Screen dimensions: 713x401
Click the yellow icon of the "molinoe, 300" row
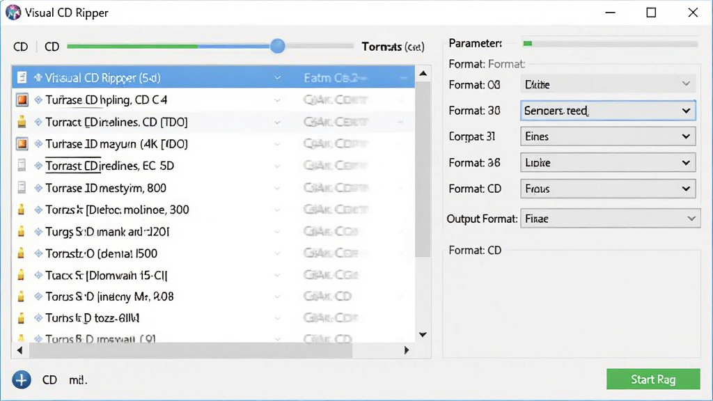click(x=21, y=210)
